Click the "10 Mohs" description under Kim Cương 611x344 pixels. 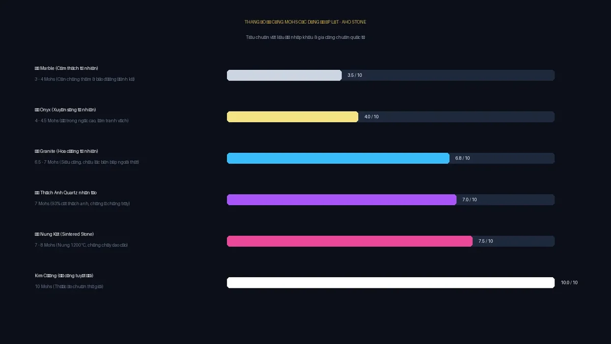[x=69, y=286]
